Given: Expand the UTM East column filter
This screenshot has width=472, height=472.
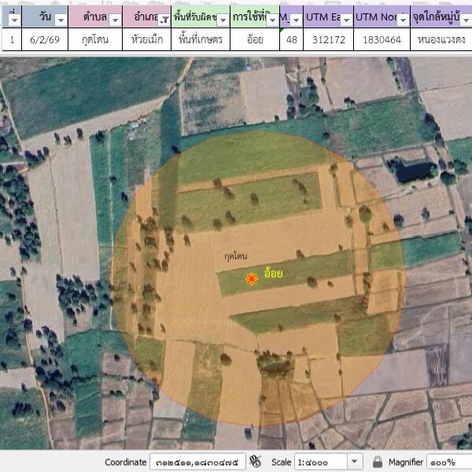Looking at the screenshot, I should tap(345, 21).
